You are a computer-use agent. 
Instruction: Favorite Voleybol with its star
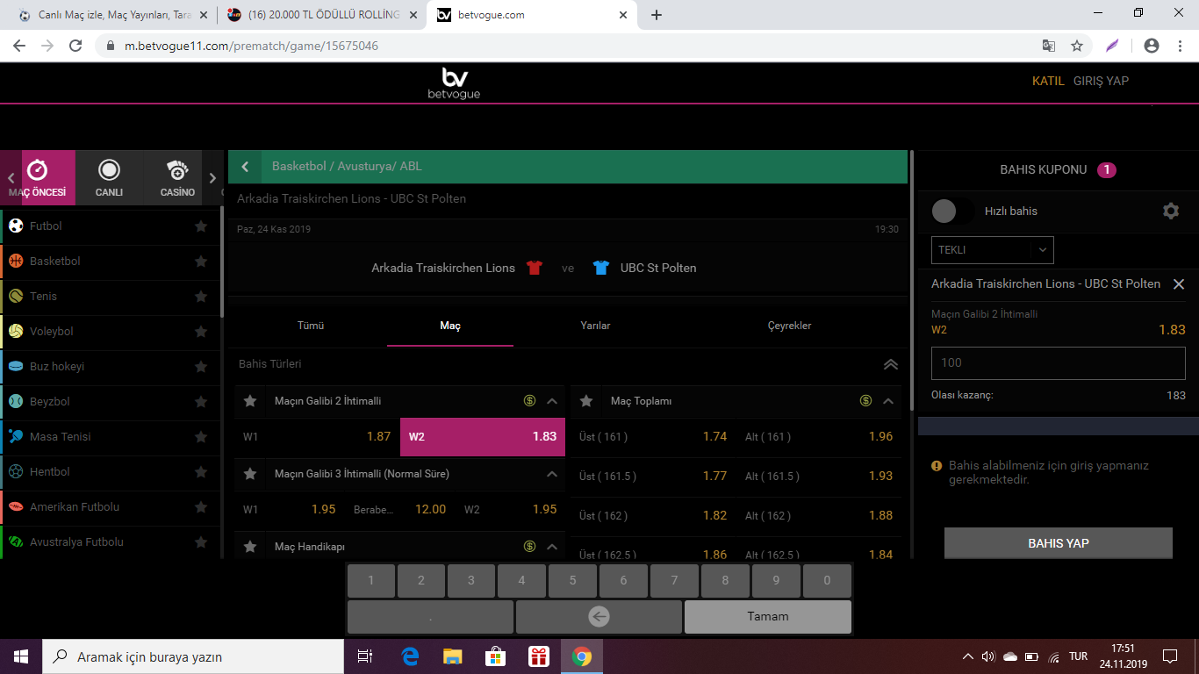click(201, 332)
